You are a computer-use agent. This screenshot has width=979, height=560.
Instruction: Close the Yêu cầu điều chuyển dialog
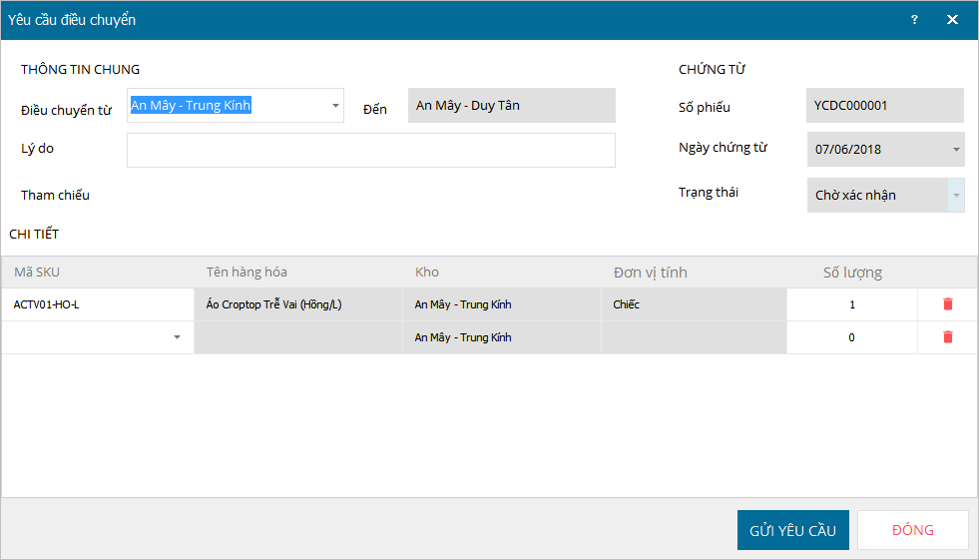coord(952,20)
